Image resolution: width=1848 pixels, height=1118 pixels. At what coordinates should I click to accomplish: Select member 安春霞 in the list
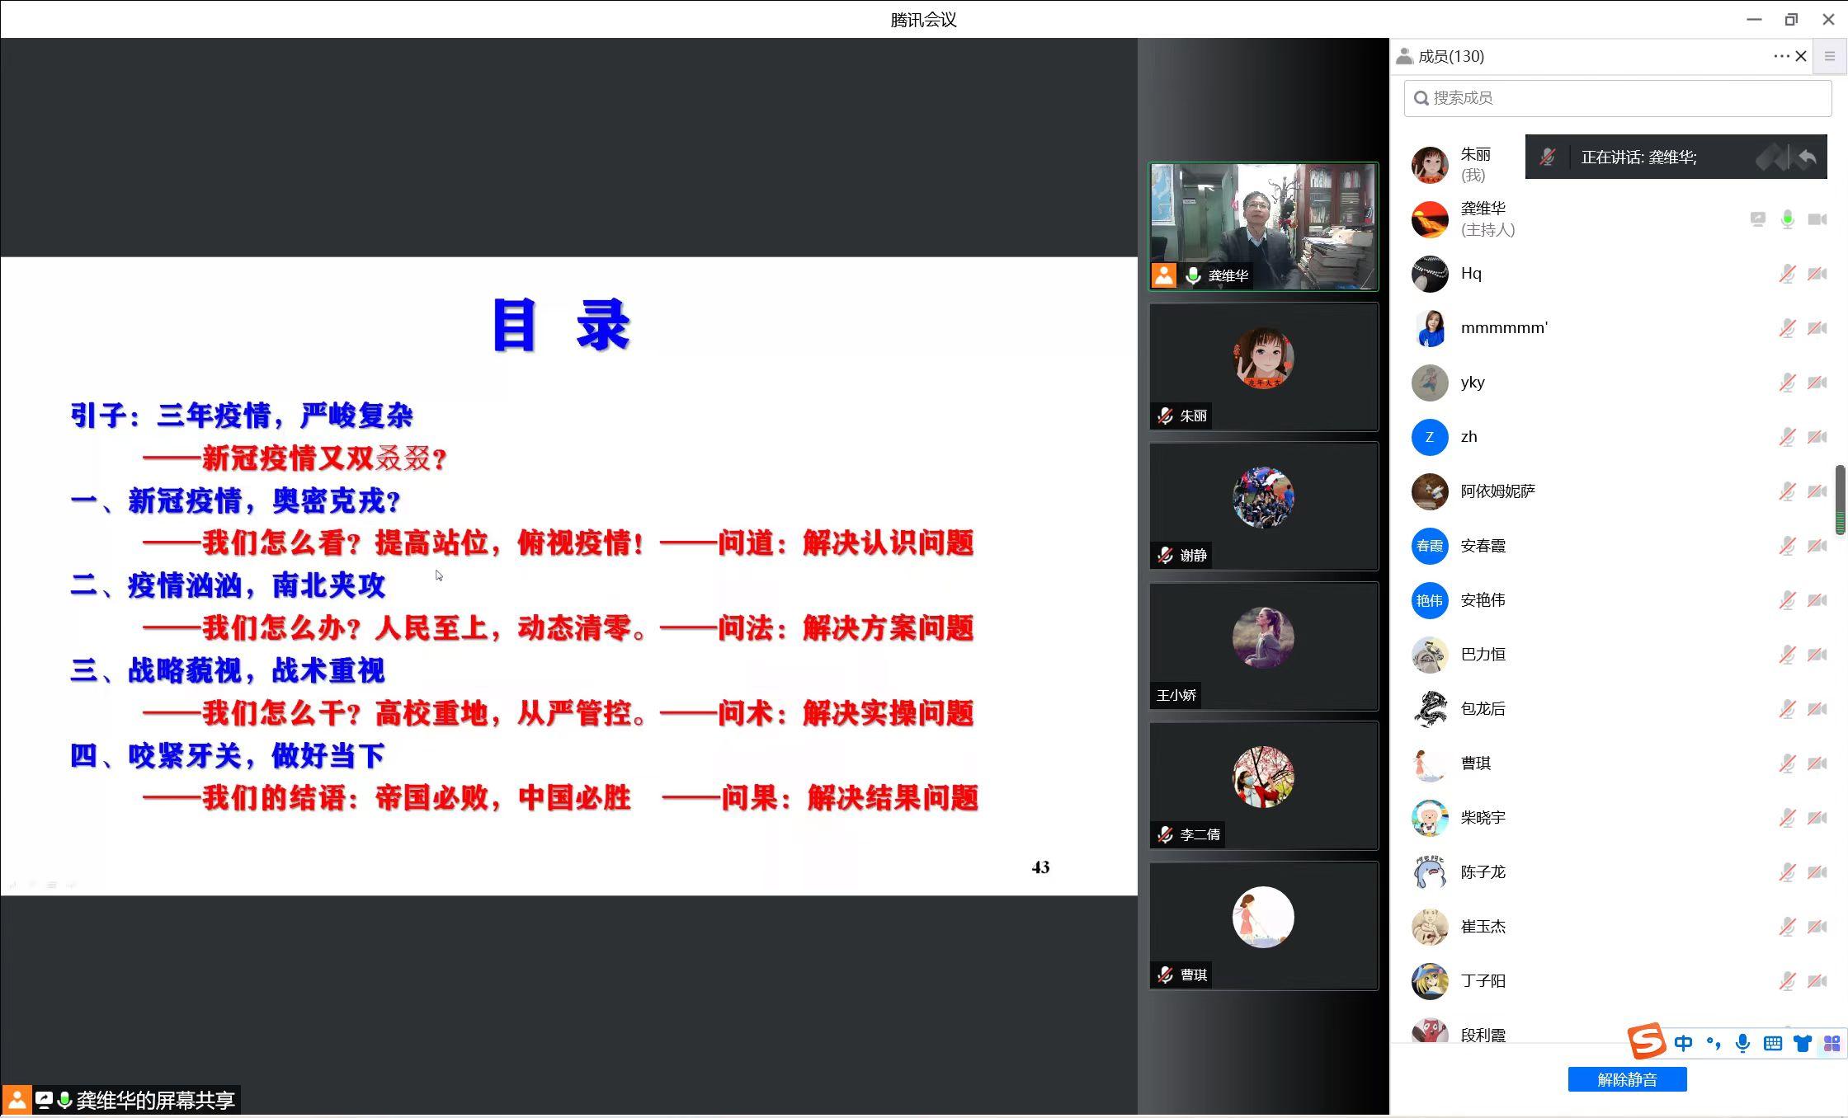coord(1483,546)
